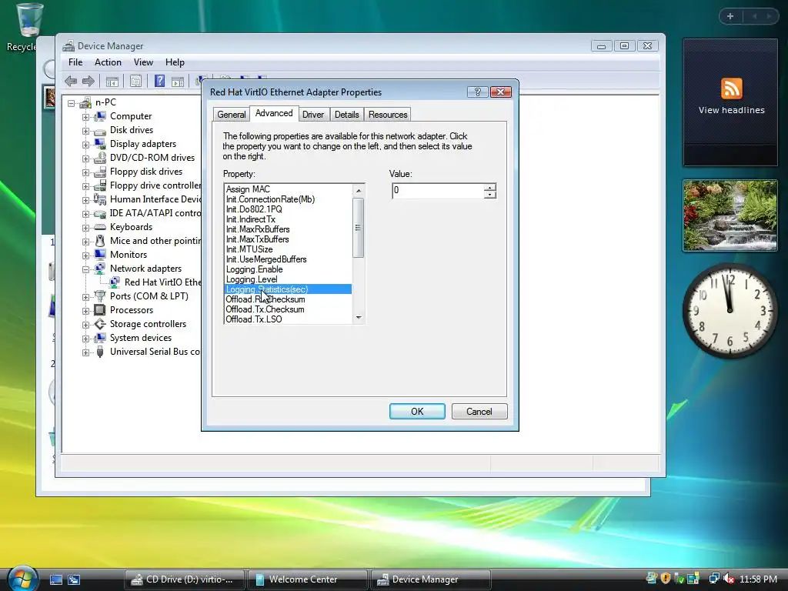Image resolution: width=788 pixels, height=591 pixels.
Task: Click the Back arrow in Device Manager toolbar
Action: (x=71, y=81)
